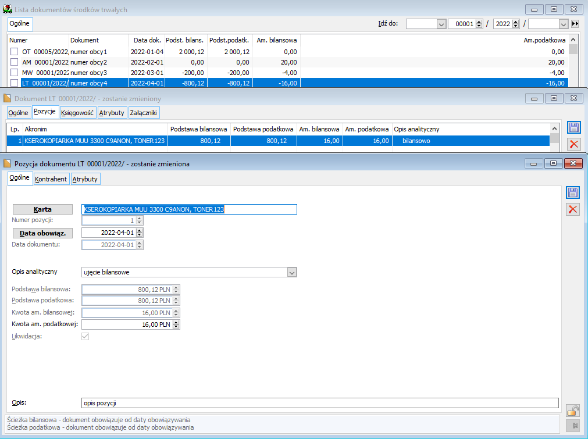This screenshot has width=588, height=439.
Task: Minimize the Dokument LT window
Action: 534,98
